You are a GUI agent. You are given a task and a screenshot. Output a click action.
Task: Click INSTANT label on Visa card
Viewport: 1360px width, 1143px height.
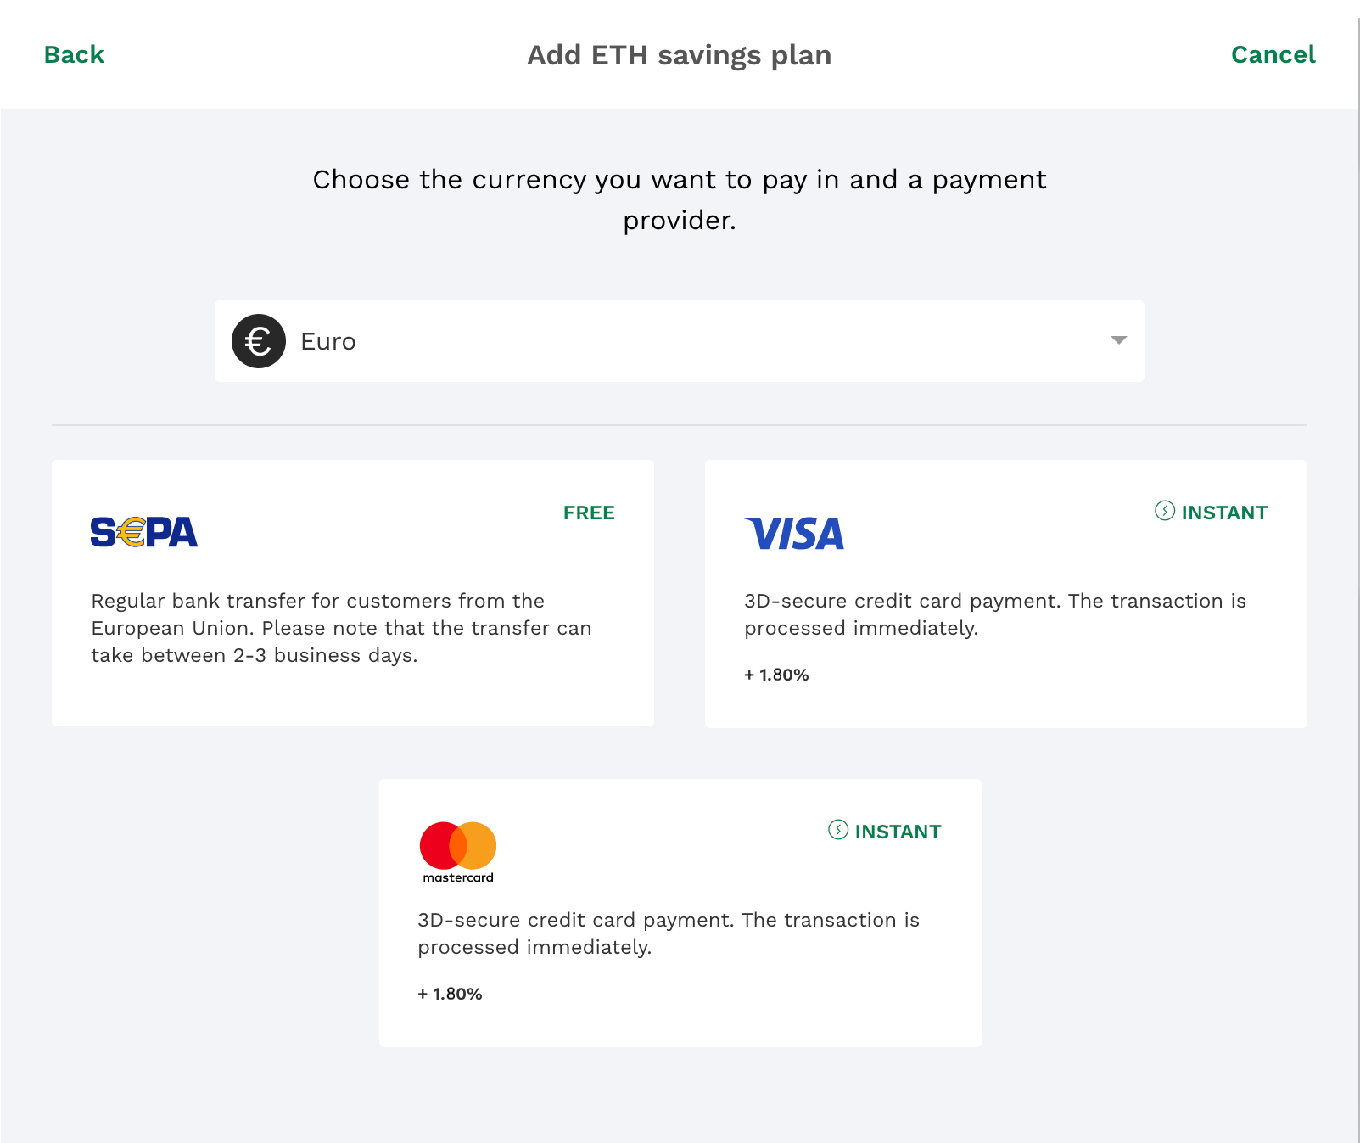pyautogui.click(x=1224, y=513)
